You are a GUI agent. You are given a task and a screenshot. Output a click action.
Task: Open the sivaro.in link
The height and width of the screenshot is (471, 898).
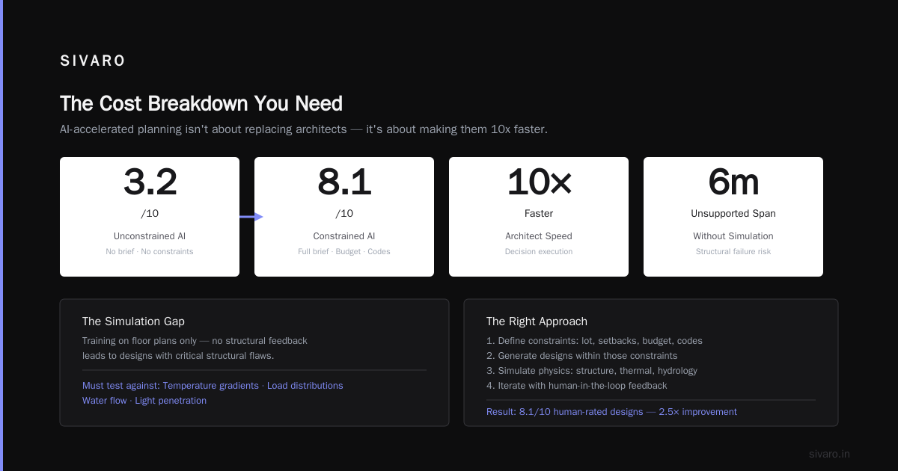tap(829, 454)
